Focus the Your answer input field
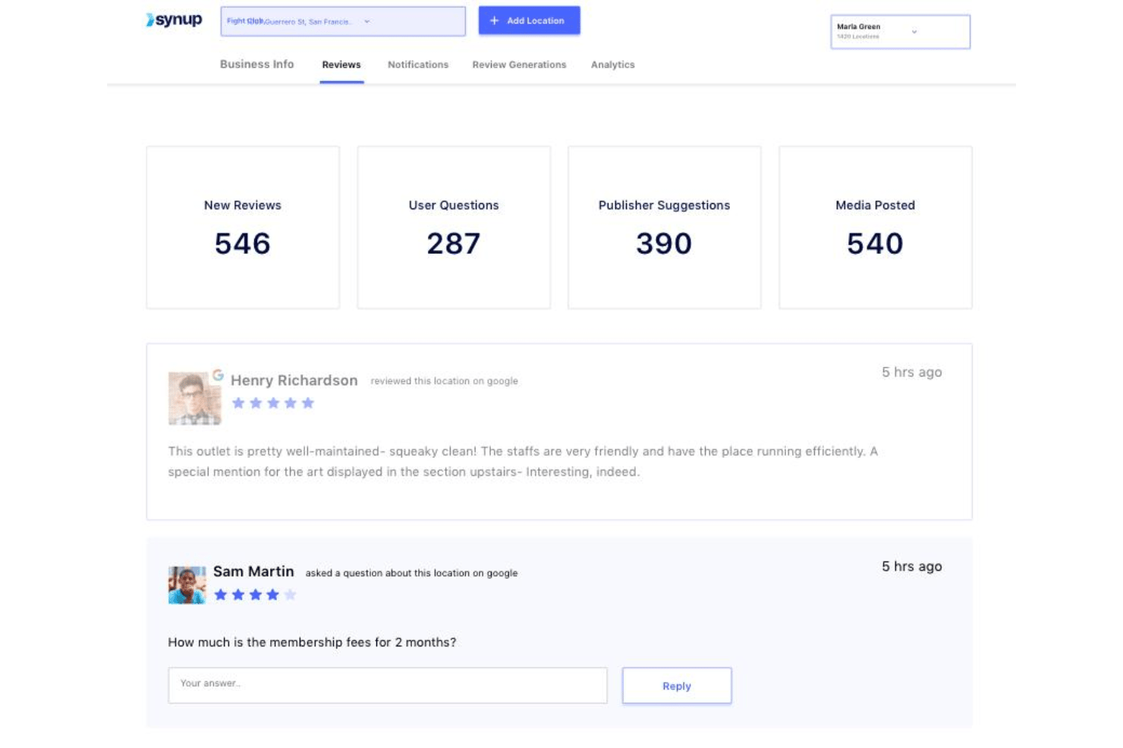This screenshot has height=748, width=1123. tap(388, 685)
